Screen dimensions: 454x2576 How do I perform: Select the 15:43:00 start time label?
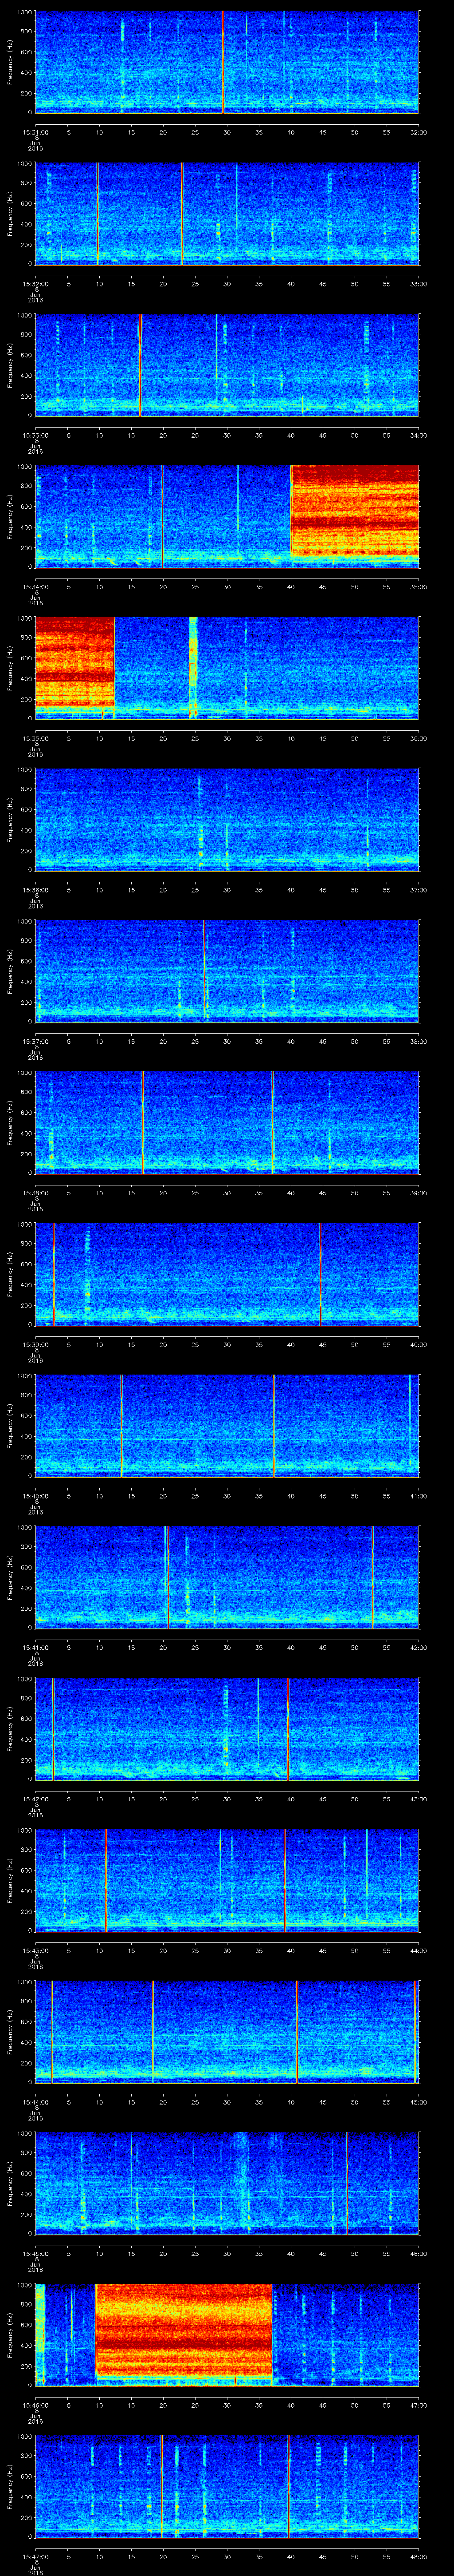pos(36,1950)
